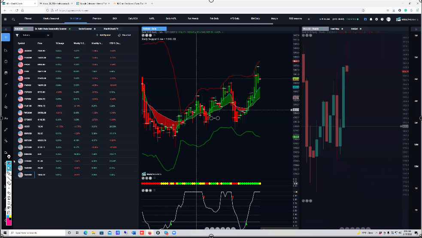Open notifications bell icon
Viewport: 422px width, 238px height.
tap(371, 19)
